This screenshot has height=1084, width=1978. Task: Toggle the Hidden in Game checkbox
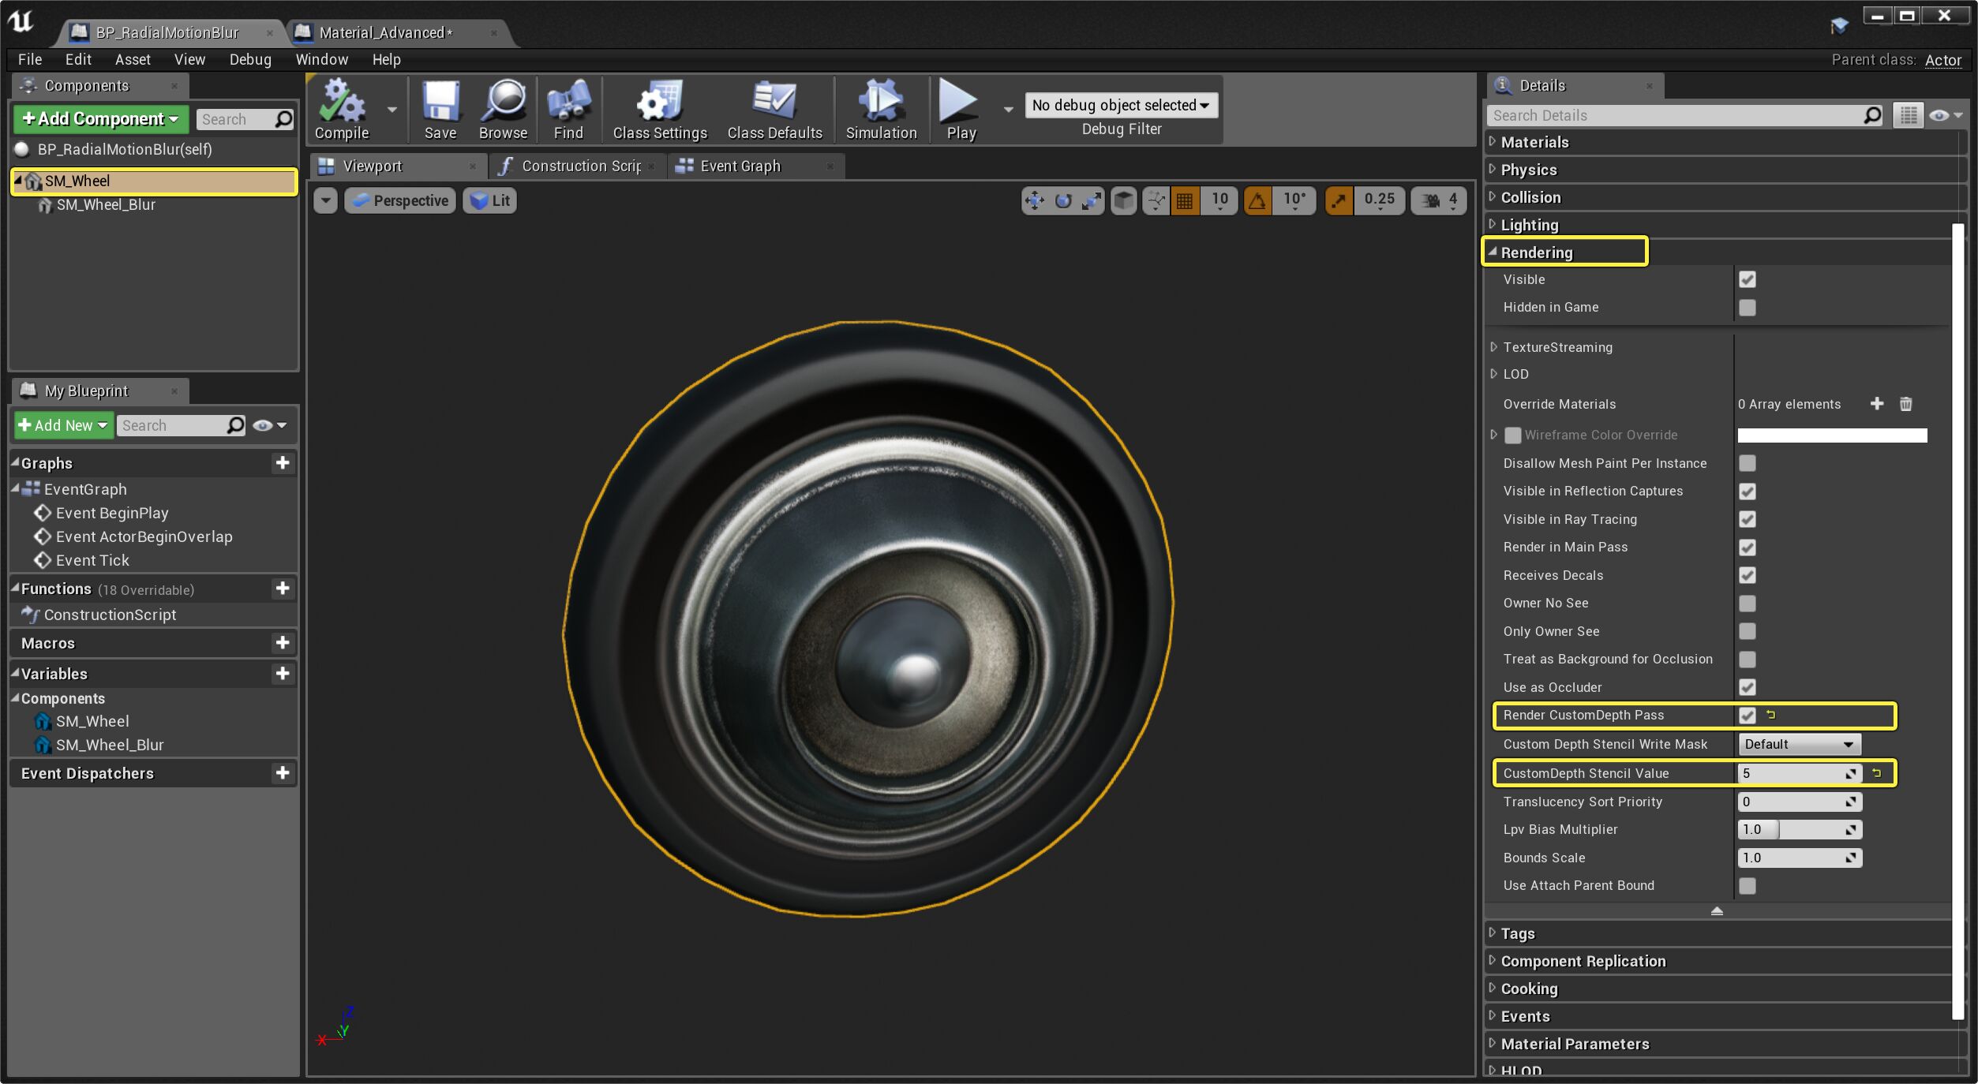tap(1747, 308)
